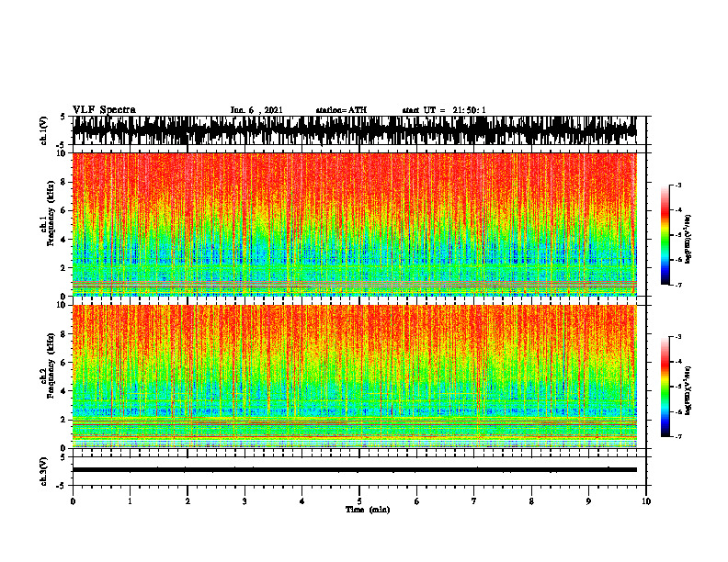Click the ch.2 spectrogram color scale bar
Screen dimensions: 728x562
(x=665, y=387)
